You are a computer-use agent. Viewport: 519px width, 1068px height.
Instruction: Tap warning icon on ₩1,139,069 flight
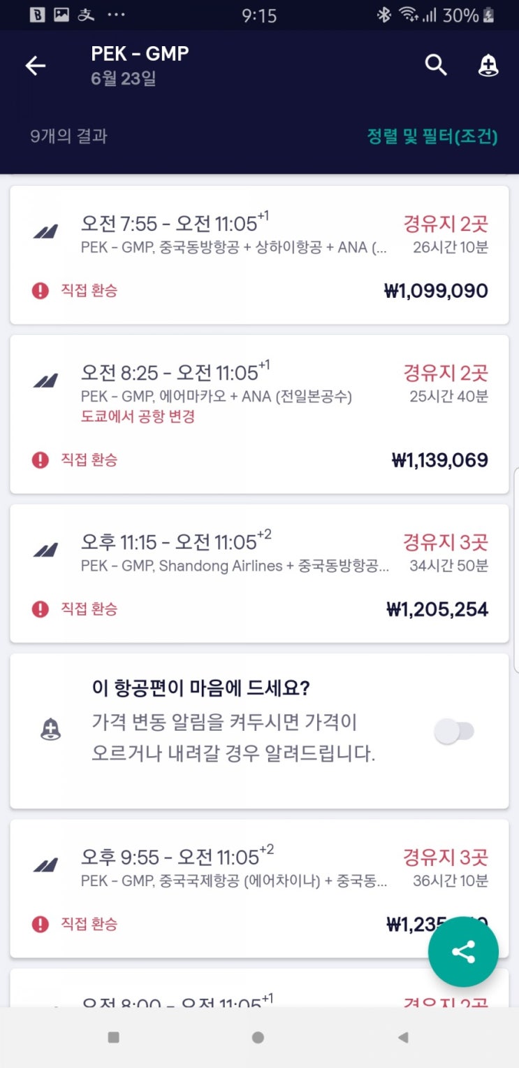click(41, 460)
